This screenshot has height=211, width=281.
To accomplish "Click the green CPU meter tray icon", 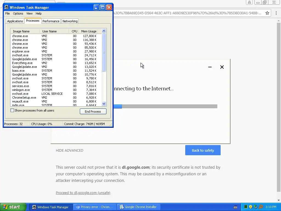I will tap(246, 207).
